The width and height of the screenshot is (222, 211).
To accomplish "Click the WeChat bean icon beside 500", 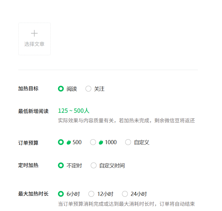I will [69, 142].
